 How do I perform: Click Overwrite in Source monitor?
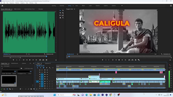[43, 60]
